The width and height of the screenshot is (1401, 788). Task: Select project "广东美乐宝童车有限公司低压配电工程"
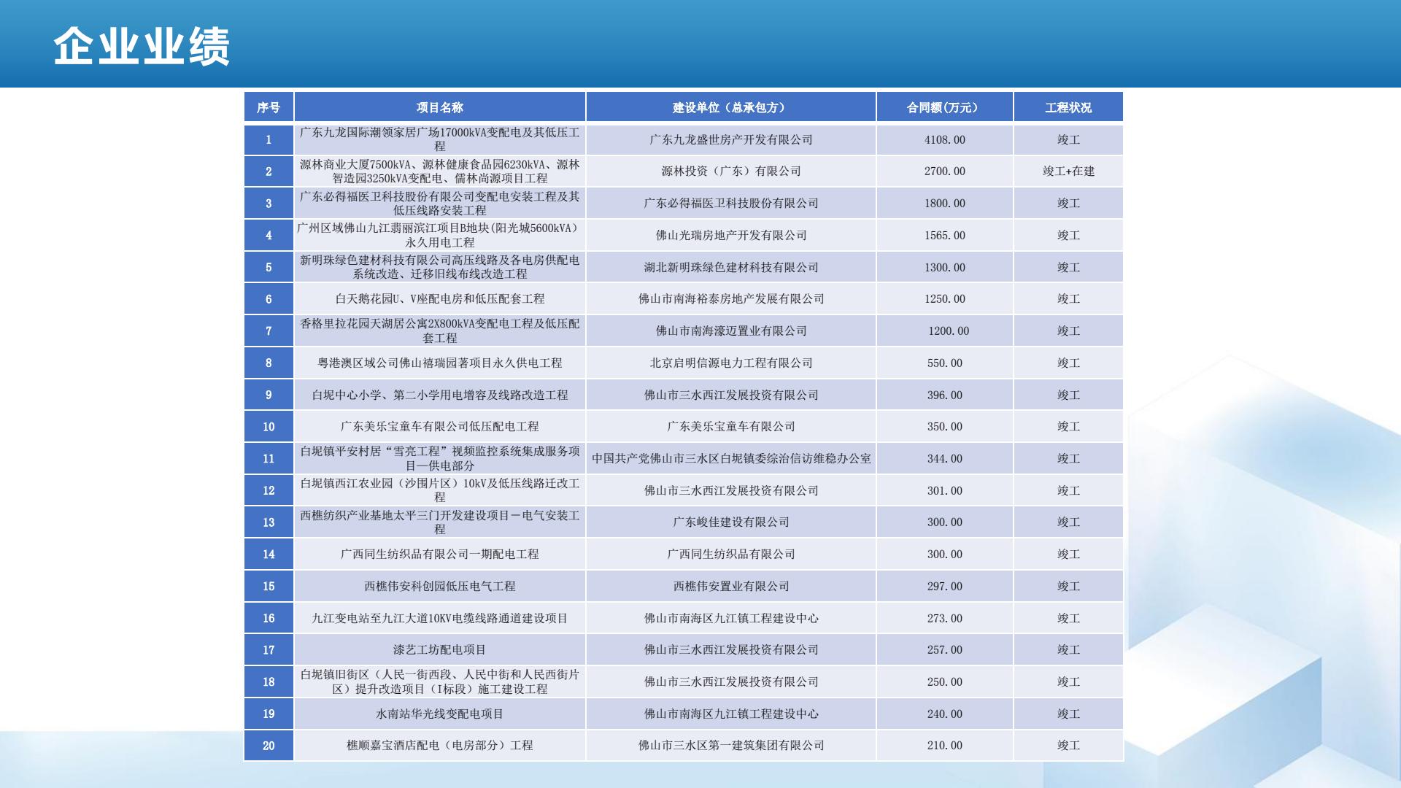pyautogui.click(x=440, y=426)
